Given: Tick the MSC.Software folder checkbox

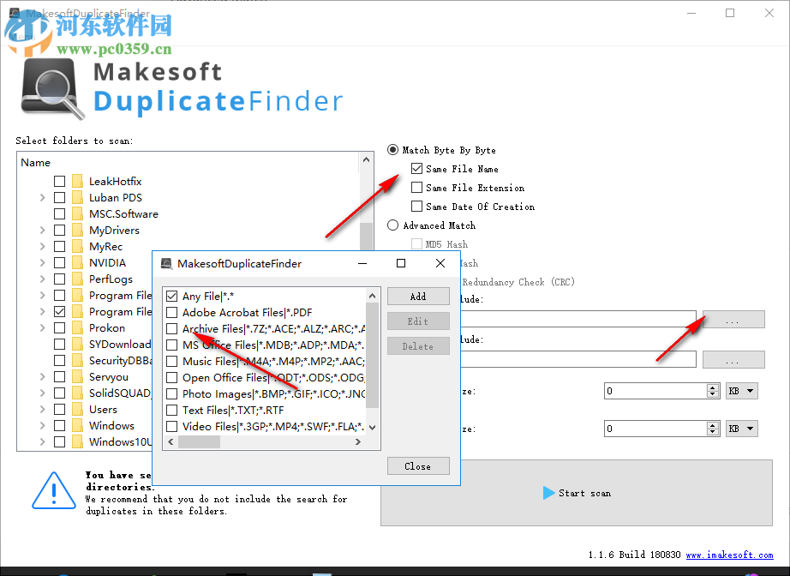Looking at the screenshot, I should pyautogui.click(x=58, y=213).
